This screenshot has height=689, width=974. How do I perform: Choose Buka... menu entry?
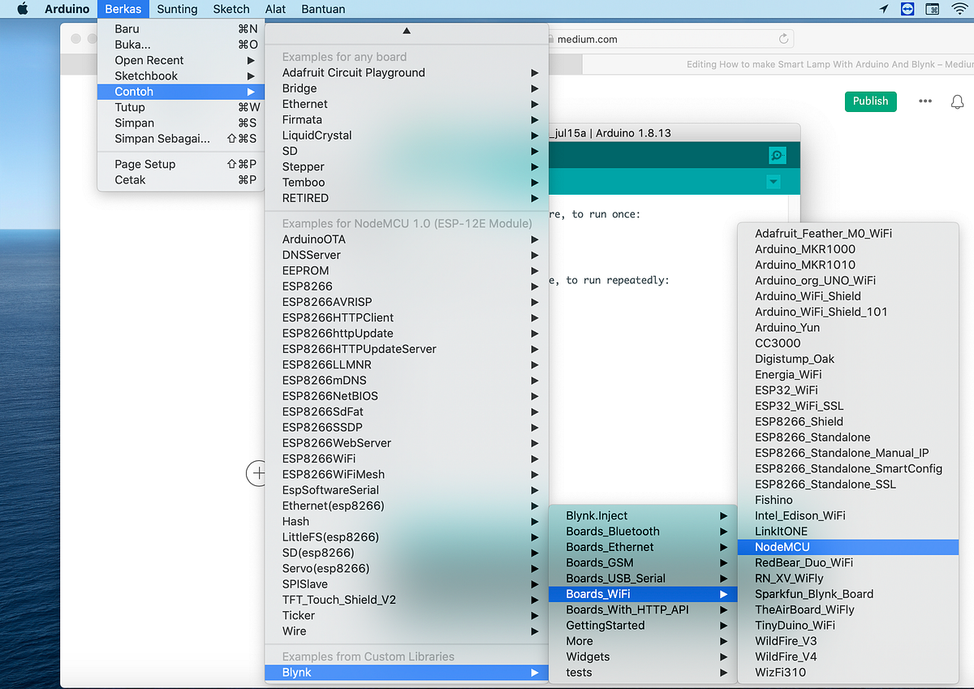181,45
